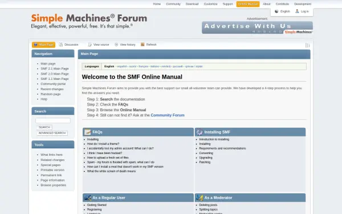Click the Refresh tab icon

click(142, 45)
